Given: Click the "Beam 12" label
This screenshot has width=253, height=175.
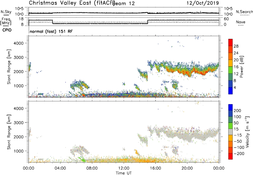Looking at the screenshot, I should (124, 3).
